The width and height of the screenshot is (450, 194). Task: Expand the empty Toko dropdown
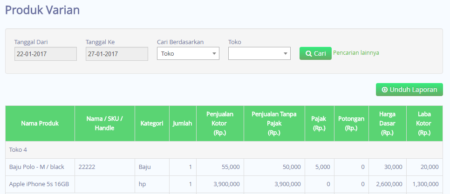259,53
